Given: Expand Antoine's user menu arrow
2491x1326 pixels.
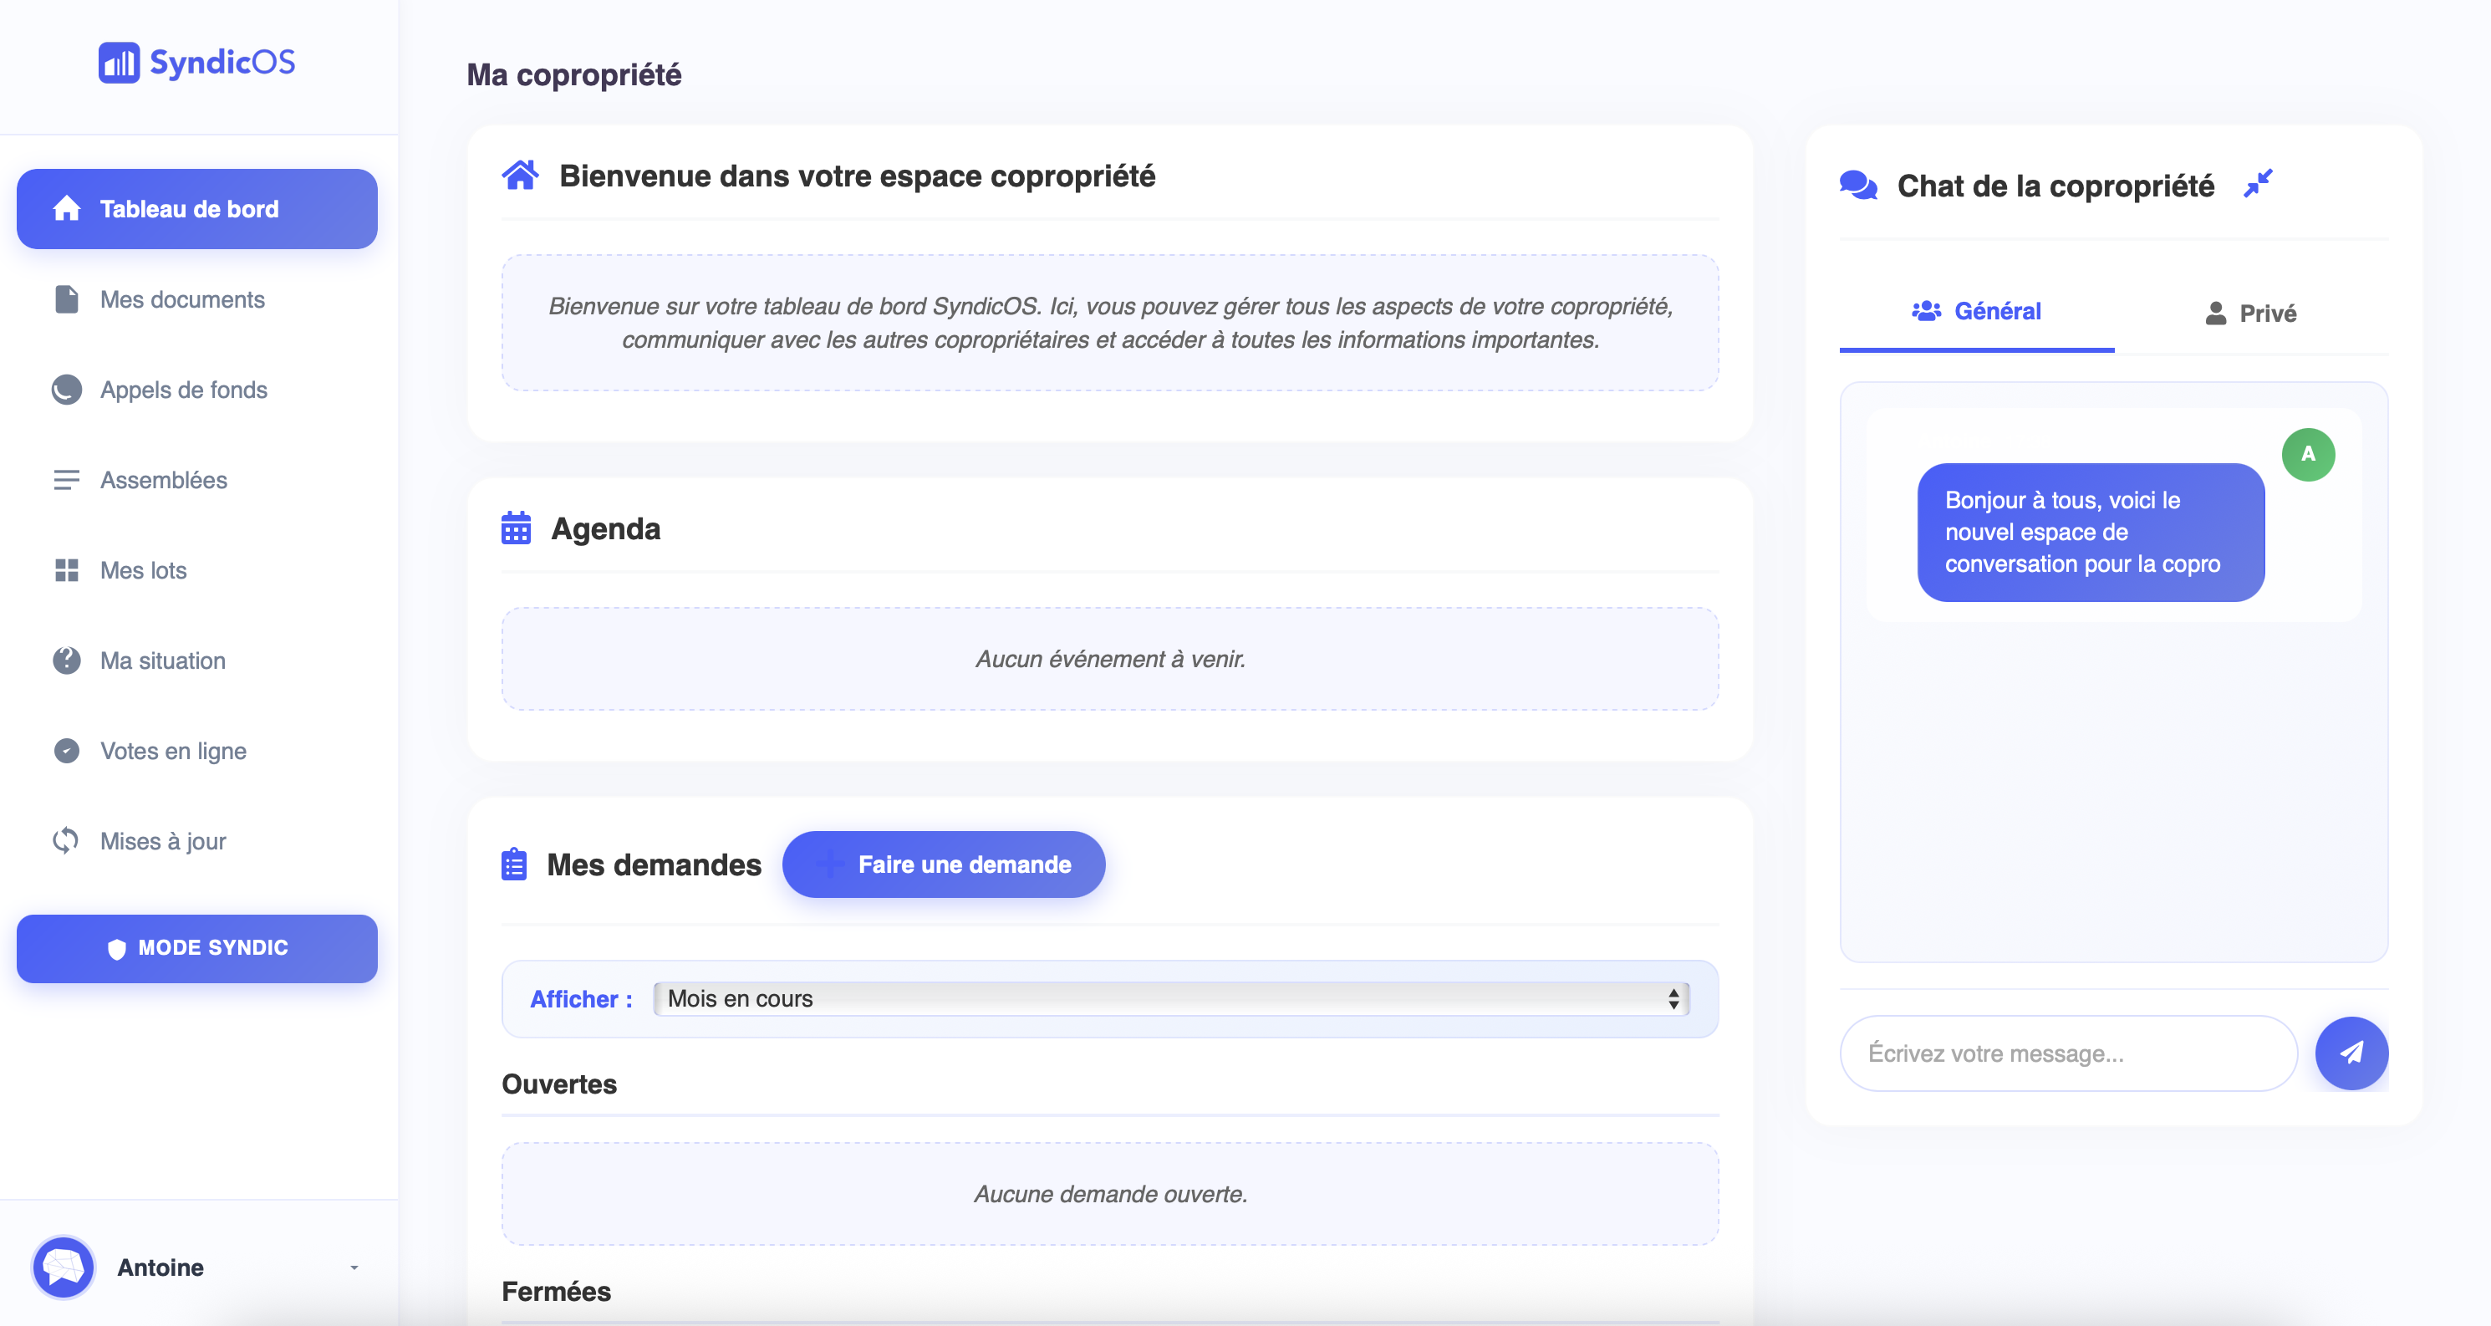Looking at the screenshot, I should tap(354, 1268).
